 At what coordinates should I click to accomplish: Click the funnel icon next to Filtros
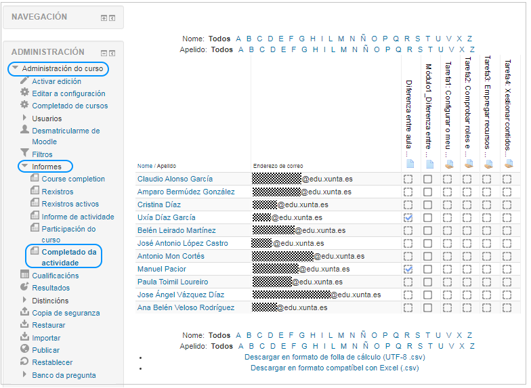coord(25,154)
